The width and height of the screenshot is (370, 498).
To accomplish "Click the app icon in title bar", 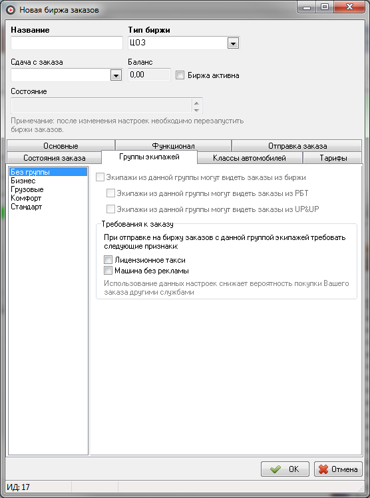I will click(11, 10).
